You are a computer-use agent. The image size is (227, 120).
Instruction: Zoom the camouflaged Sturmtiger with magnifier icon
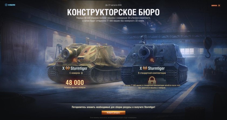pyautogui.click(x=75, y=60)
